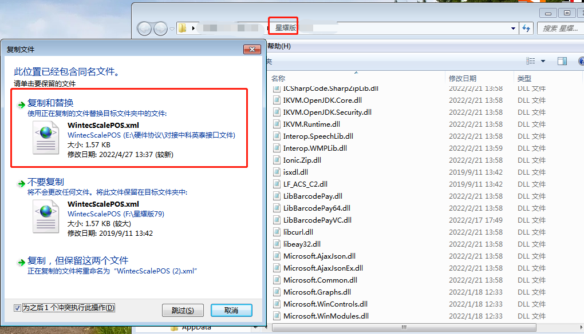
Task: Select IKVM.OpenJDK.Core.dll file icon
Action: coord(277,100)
